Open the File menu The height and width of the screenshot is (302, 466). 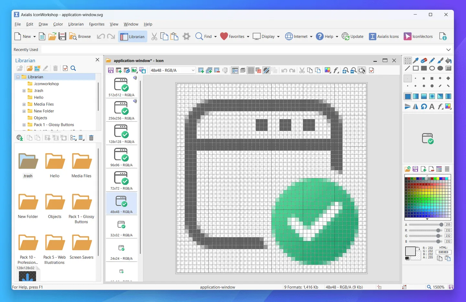[17, 24]
